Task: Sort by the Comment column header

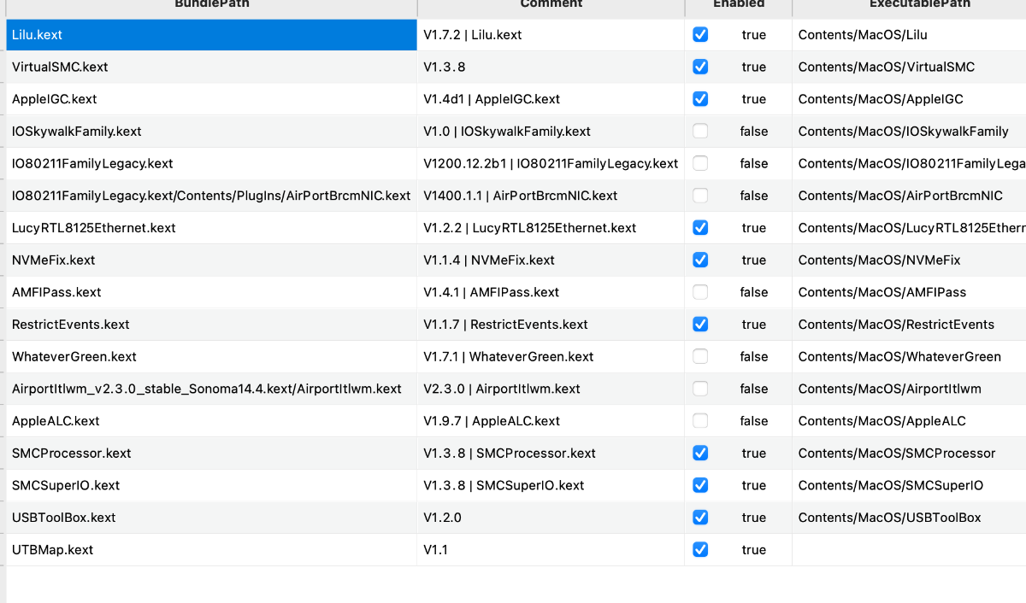Action: pos(551,4)
